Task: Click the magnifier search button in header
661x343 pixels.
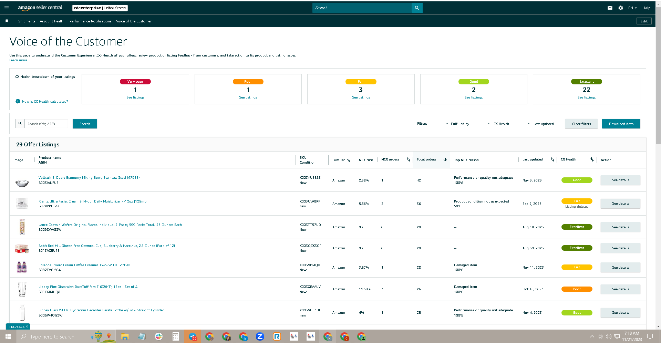Action: pos(417,8)
